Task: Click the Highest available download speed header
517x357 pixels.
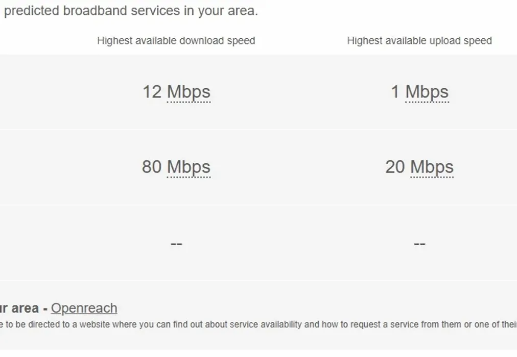Action: 176,41
